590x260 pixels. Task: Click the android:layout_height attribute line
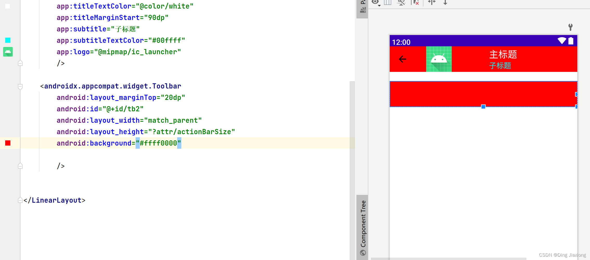[x=146, y=132]
